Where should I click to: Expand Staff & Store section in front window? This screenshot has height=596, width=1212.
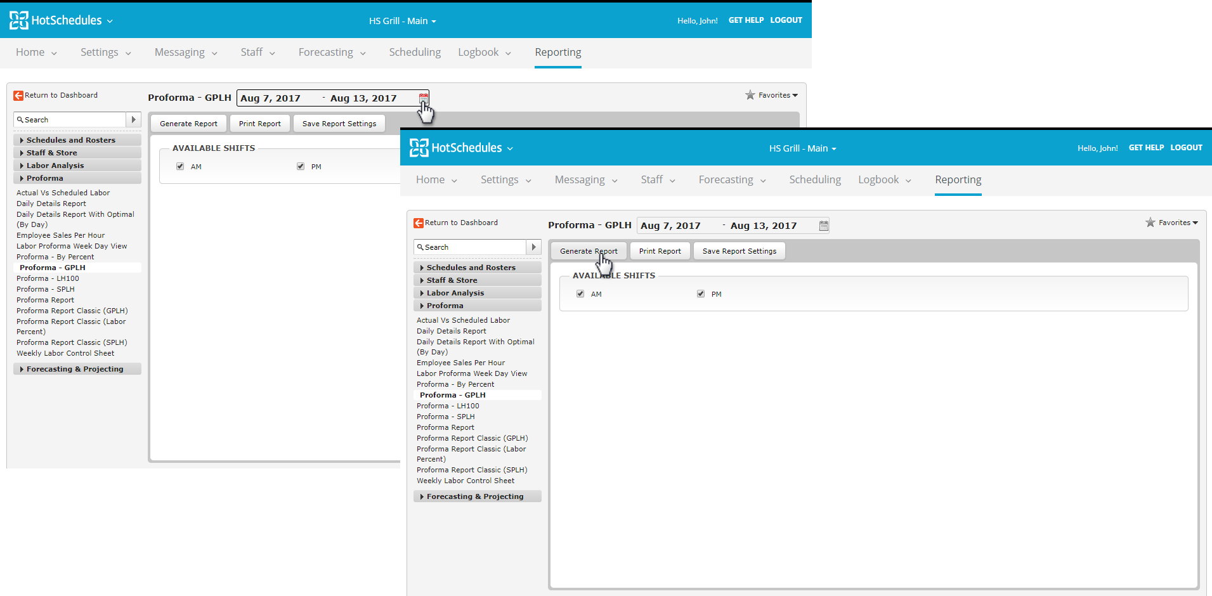click(478, 280)
